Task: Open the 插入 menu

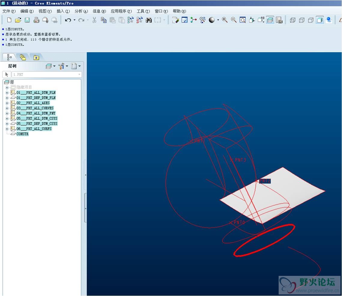Action: pos(63,11)
